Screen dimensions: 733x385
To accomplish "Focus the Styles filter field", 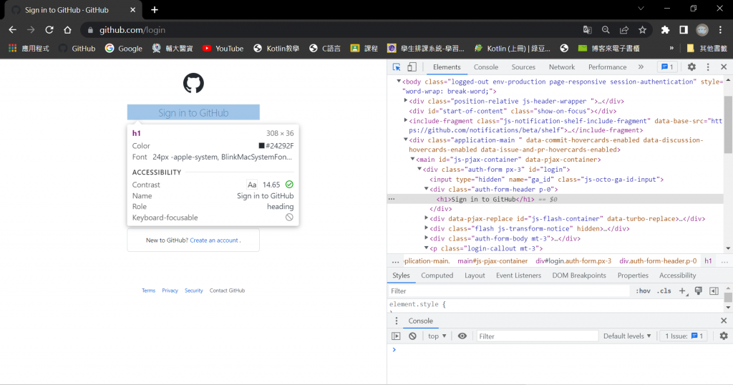I will (x=509, y=291).
